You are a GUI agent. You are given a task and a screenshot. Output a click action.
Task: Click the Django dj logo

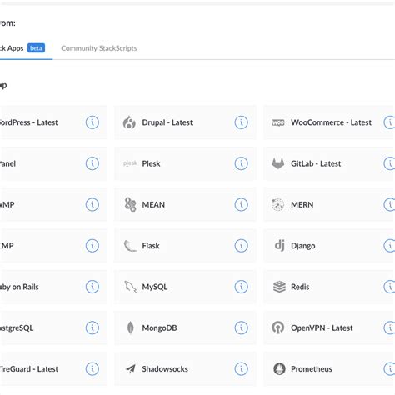coord(279,246)
